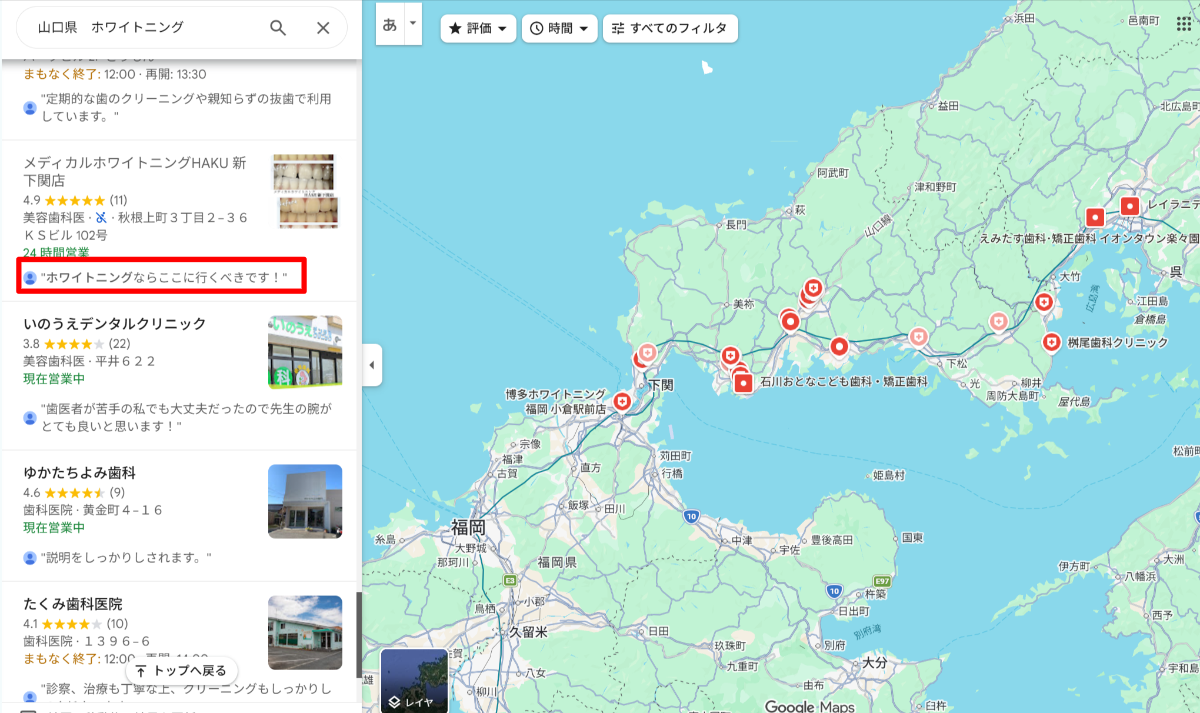Open the Google apps grid icon
The width and height of the screenshot is (1200, 713).
pyautogui.click(x=1184, y=24)
